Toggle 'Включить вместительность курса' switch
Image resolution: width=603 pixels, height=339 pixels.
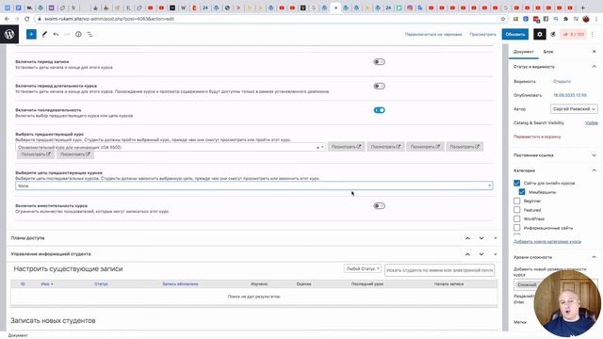(x=379, y=206)
